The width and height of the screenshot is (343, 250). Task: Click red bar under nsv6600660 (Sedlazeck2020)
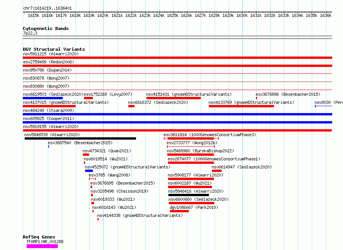pyautogui.click(x=192, y=203)
